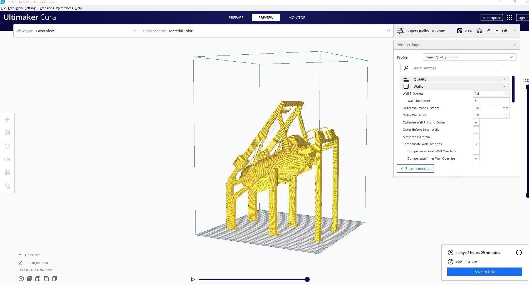Switch to the Prepare stage
This screenshot has height=285, width=529.
click(x=236, y=17)
